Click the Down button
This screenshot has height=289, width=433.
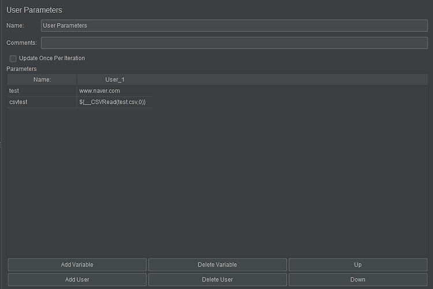click(x=358, y=279)
